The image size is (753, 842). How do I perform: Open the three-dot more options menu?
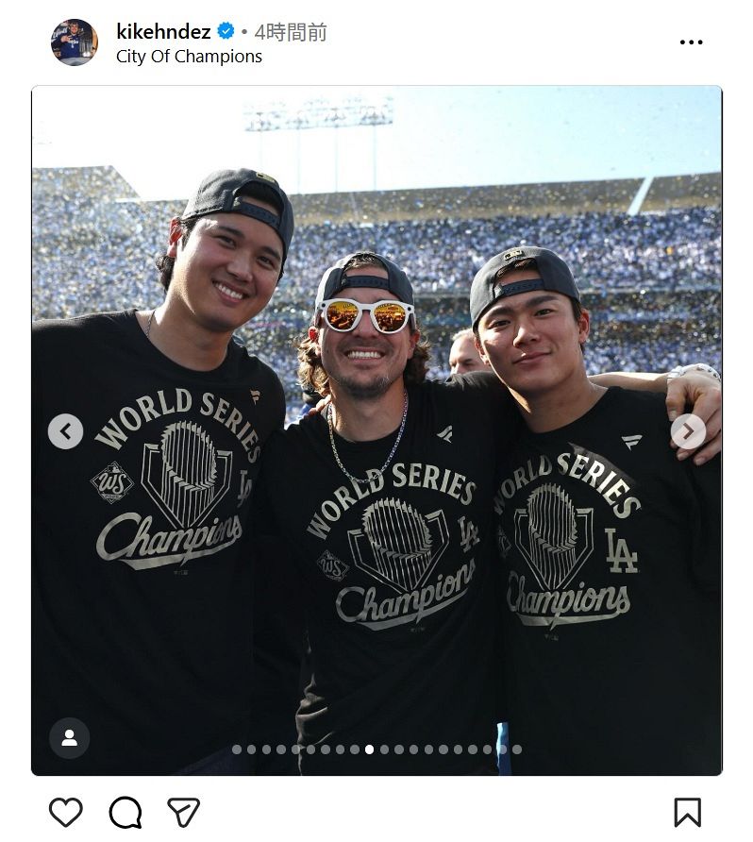tap(691, 42)
